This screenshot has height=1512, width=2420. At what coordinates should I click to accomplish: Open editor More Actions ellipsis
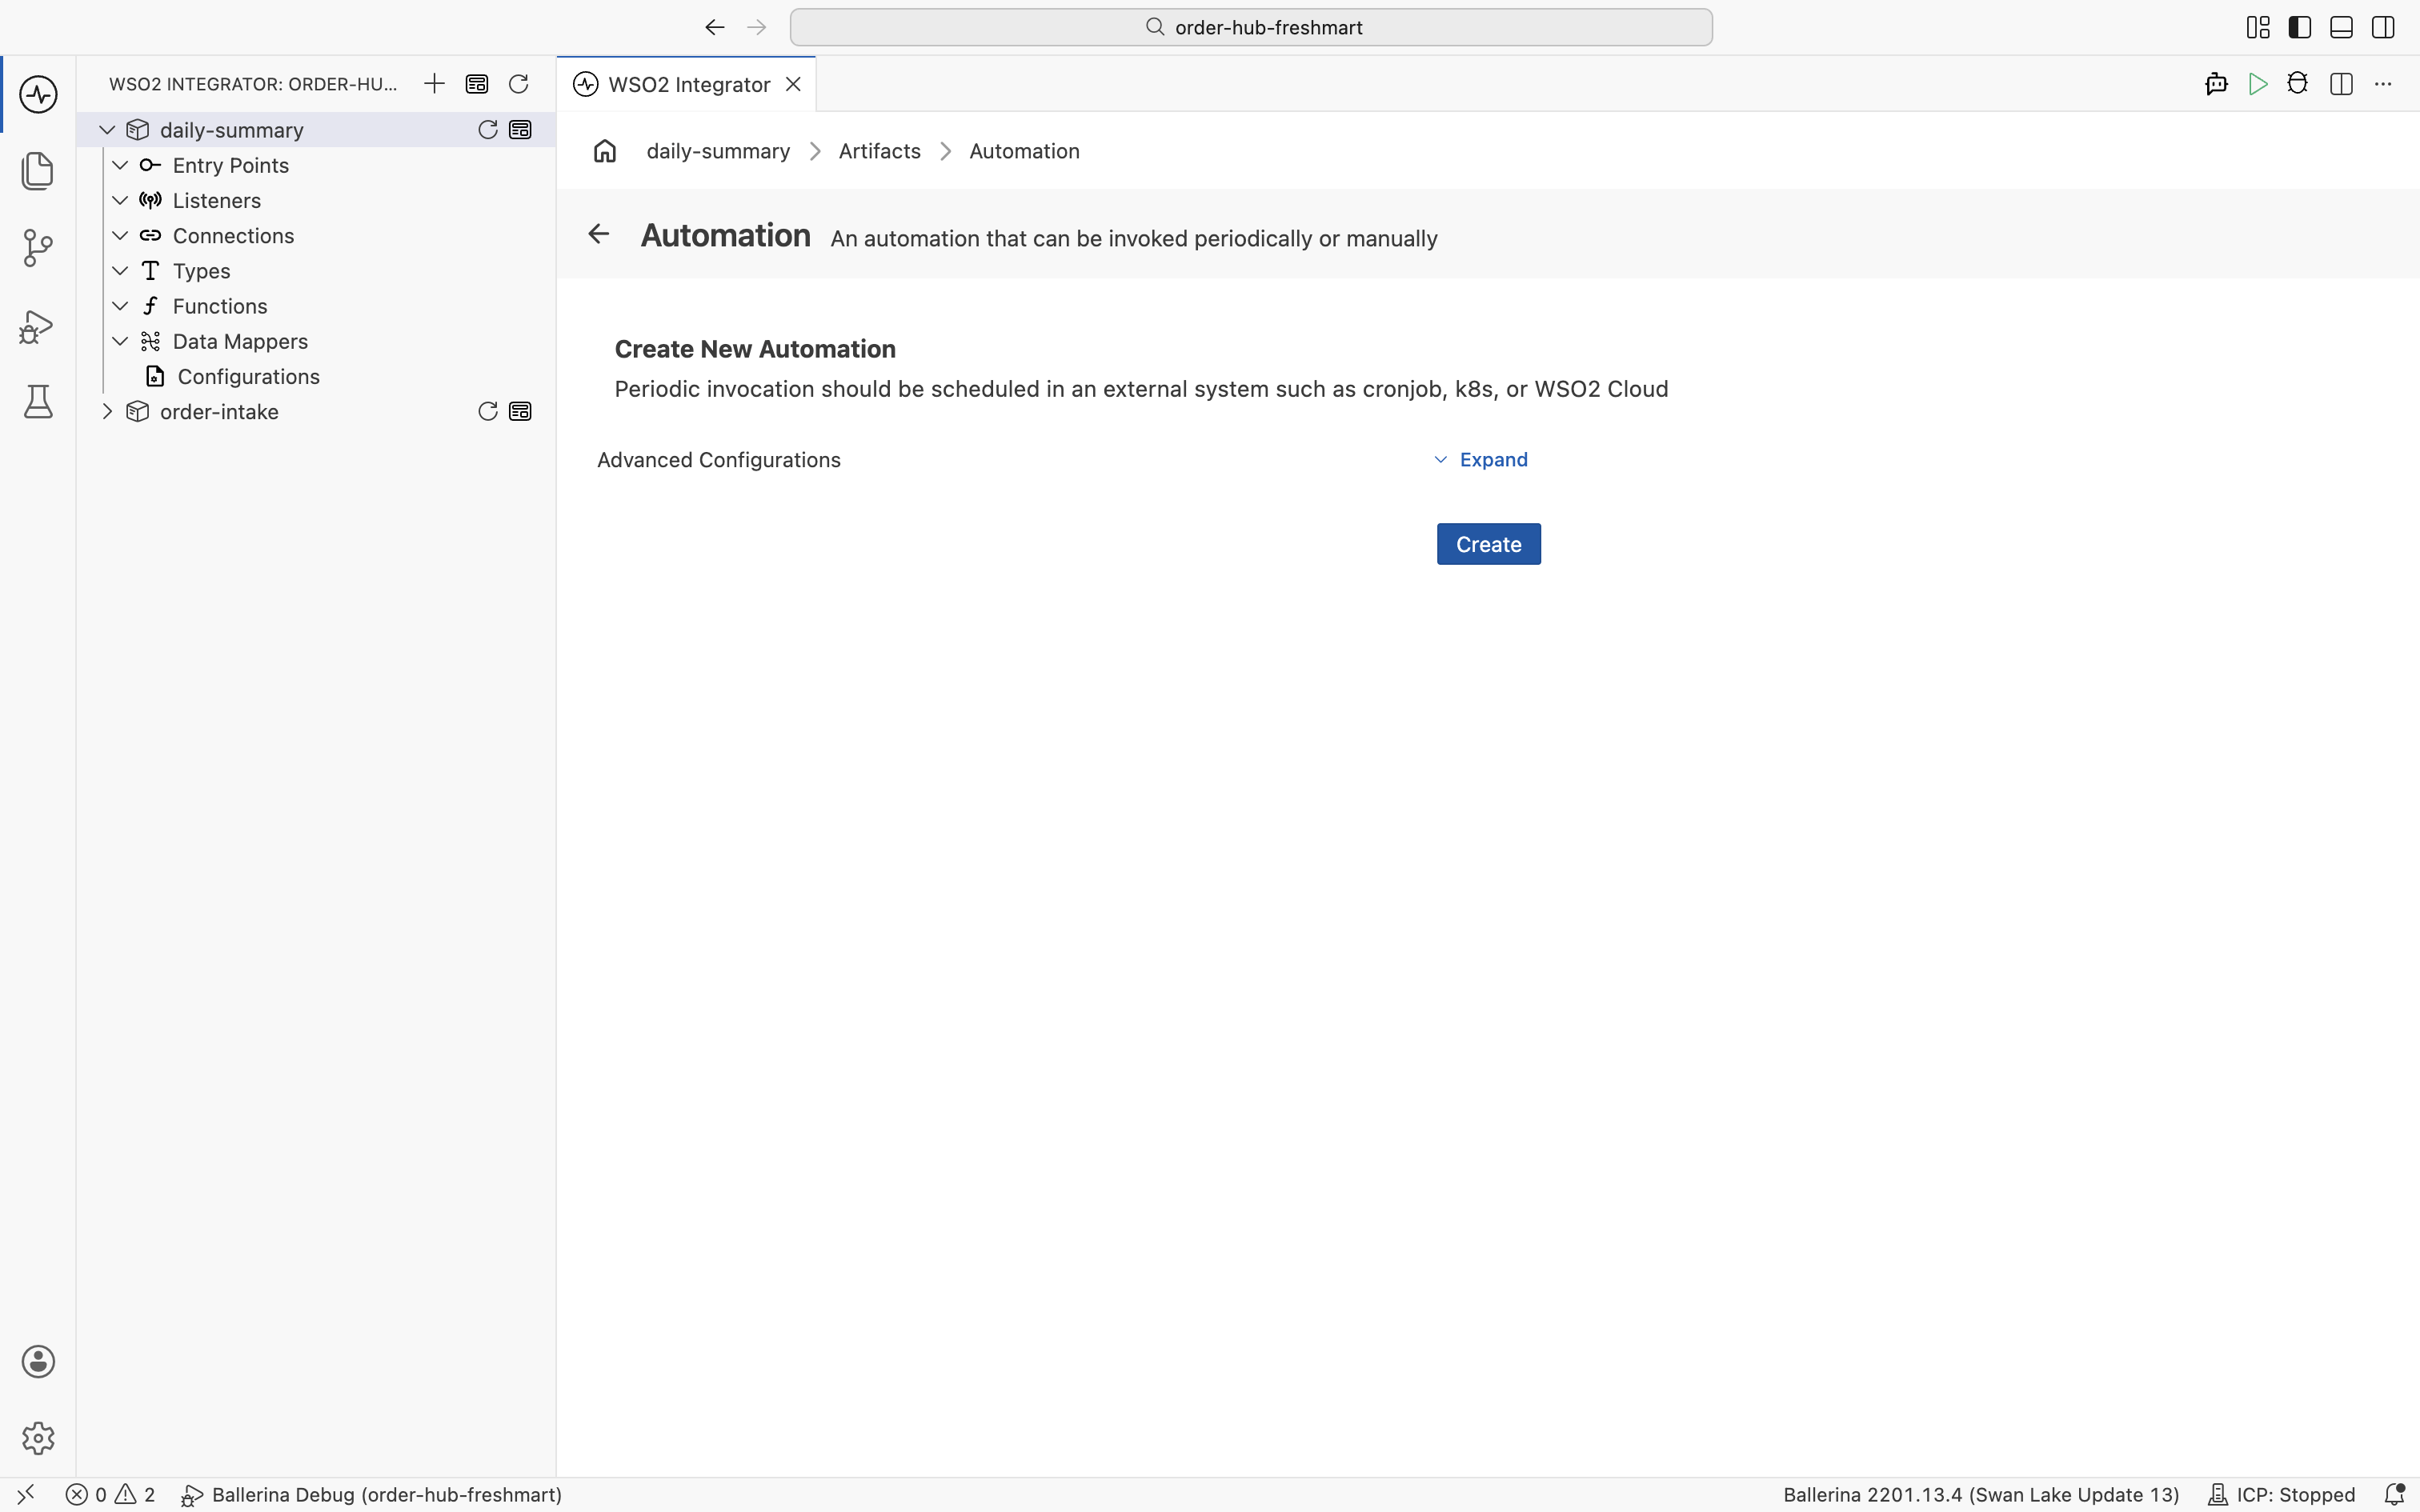(2383, 84)
